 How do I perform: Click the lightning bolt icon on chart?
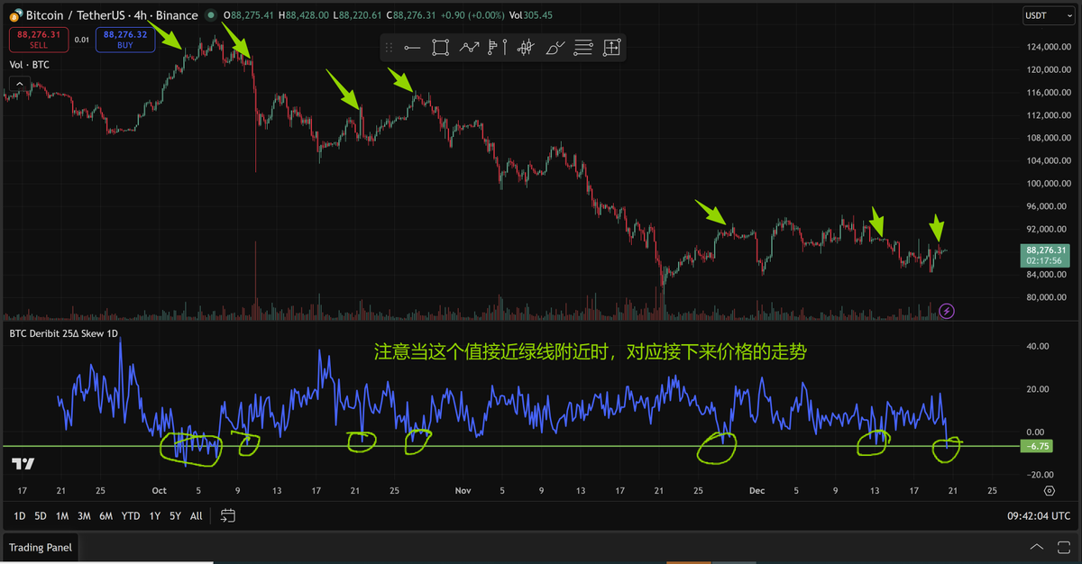click(947, 312)
